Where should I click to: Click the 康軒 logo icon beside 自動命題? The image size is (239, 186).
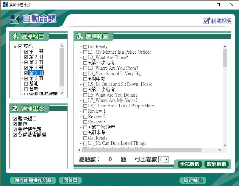15,19
